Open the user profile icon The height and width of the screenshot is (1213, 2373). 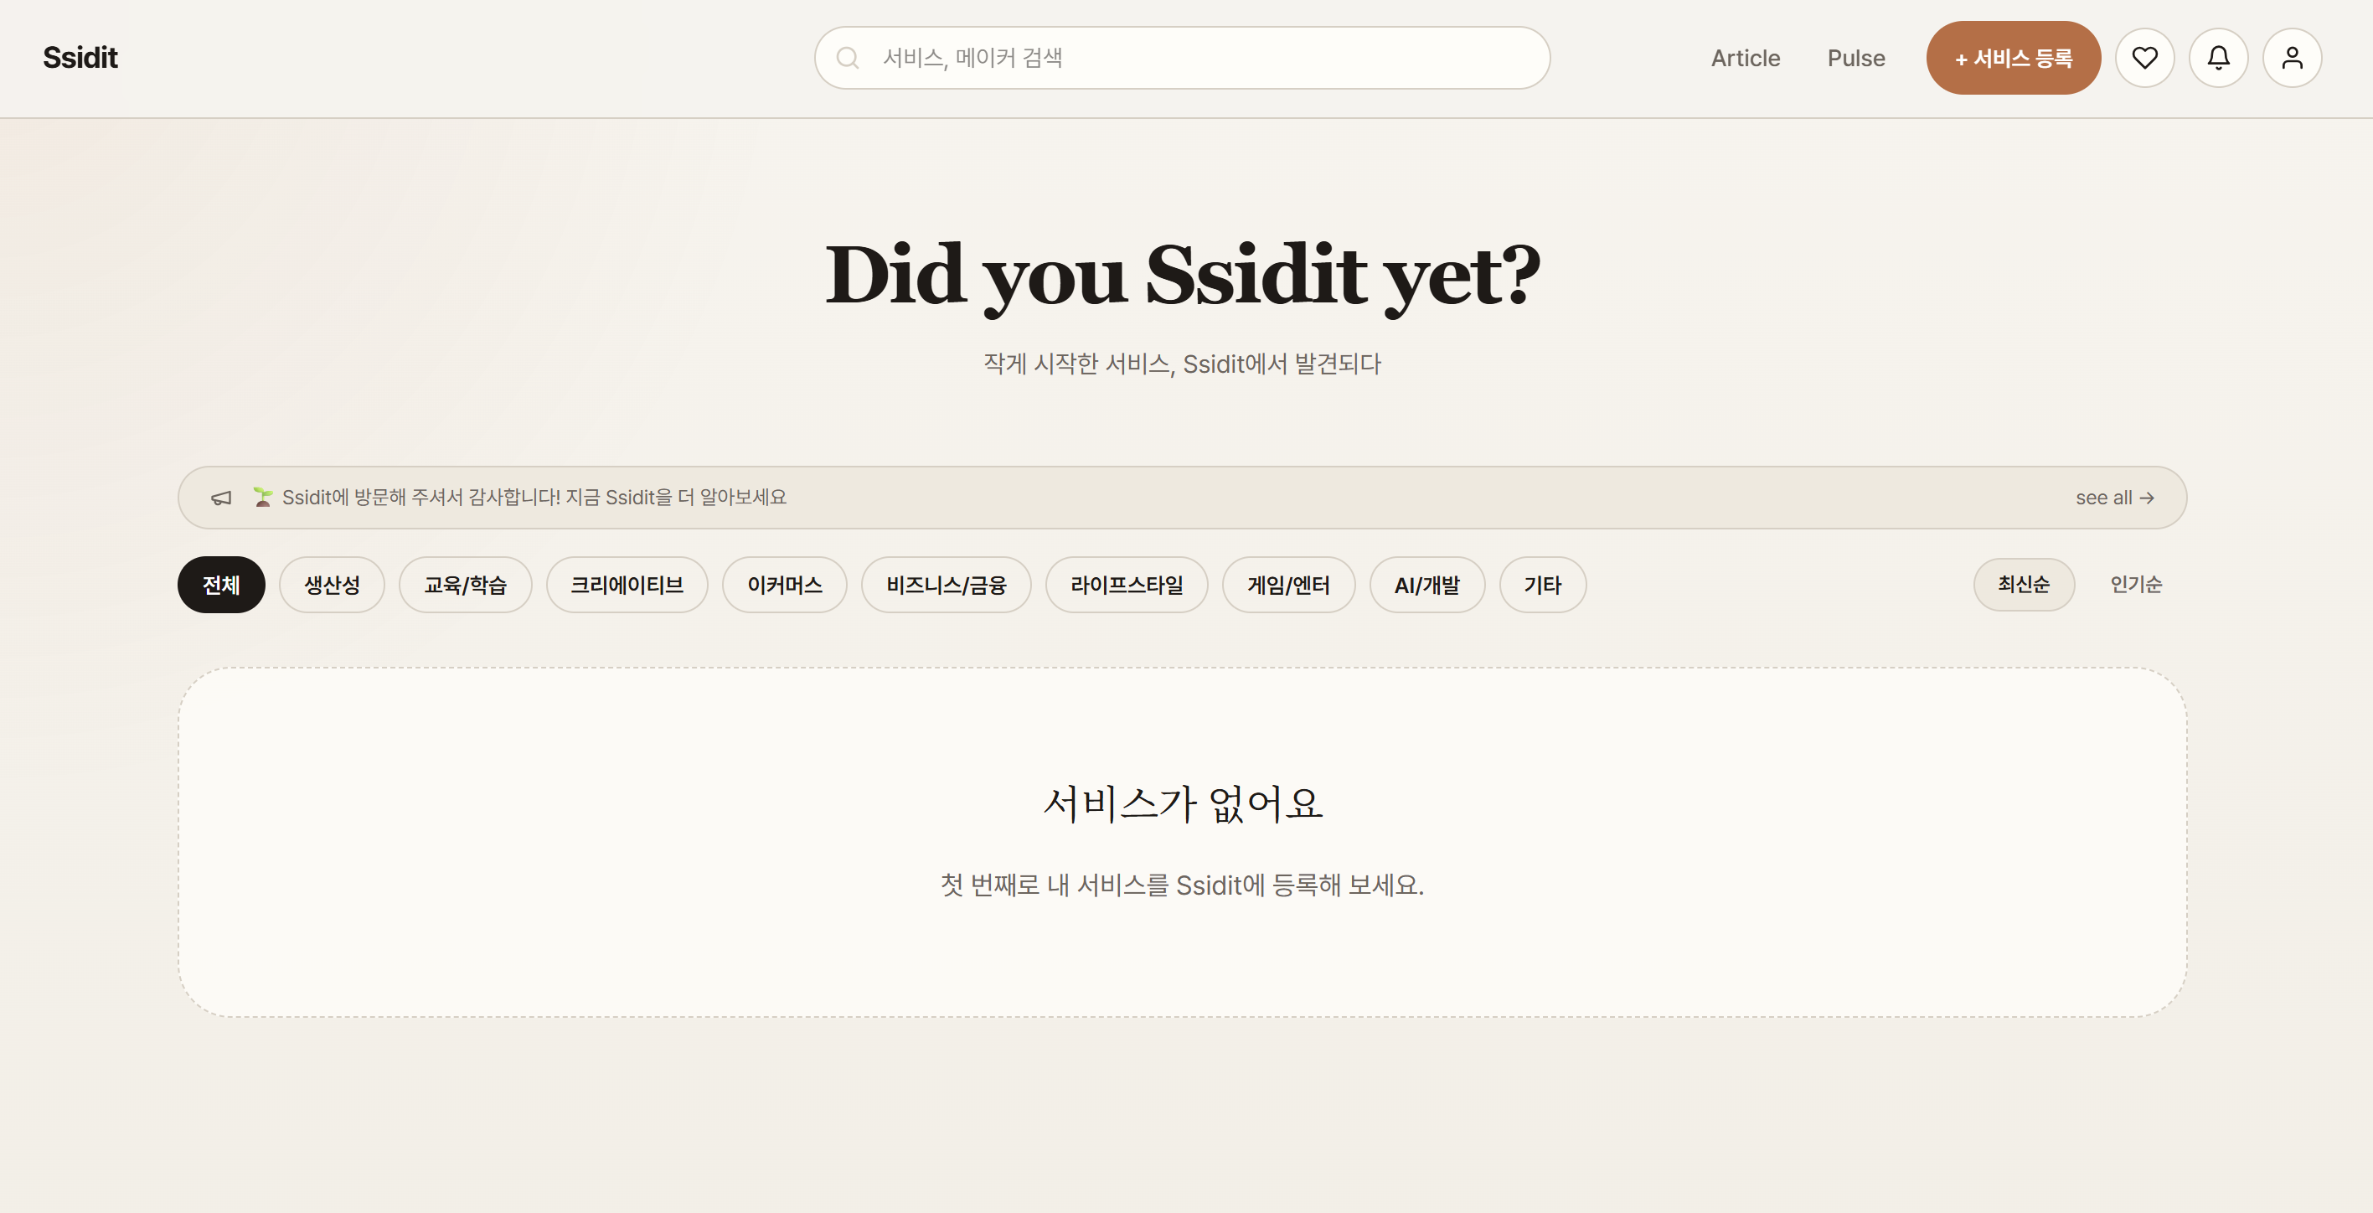click(2291, 58)
